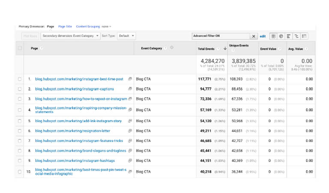Clear the Advanced Filter with X

coord(254,36)
